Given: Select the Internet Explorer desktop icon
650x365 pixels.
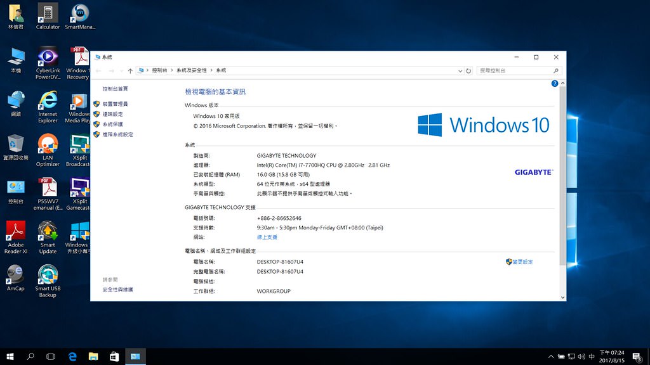Looking at the screenshot, I should pos(48,106).
